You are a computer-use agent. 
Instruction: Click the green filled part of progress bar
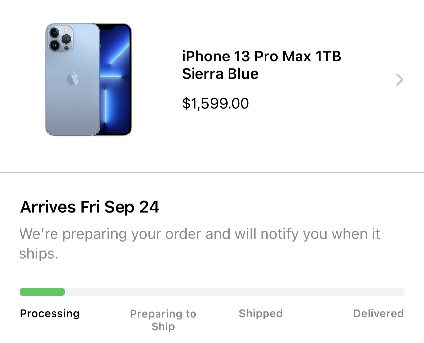point(42,292)
